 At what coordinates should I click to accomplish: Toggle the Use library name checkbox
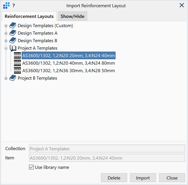pyautogui.click(x=31, y=167)
